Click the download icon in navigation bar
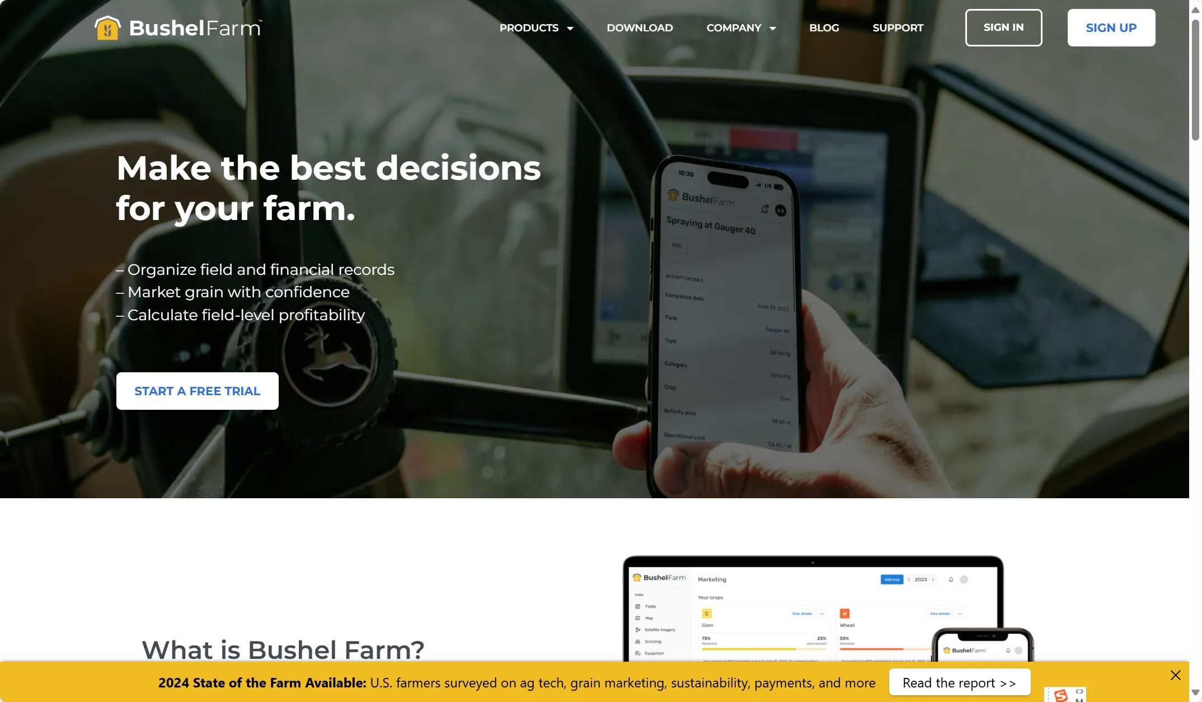Screen dimensions: 1202x702 pos(640,27)
